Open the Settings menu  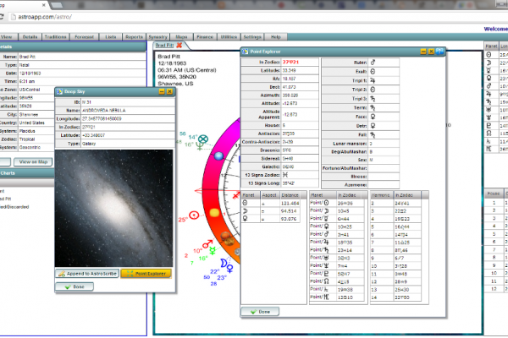pyautogui.click(x=252, y=37)
